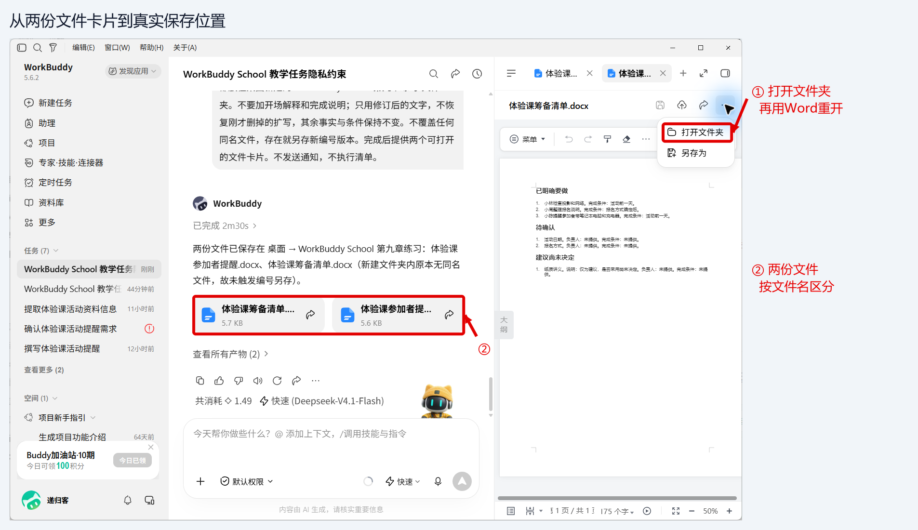Select task 提取体验课活动资料信息

(89, 309)
